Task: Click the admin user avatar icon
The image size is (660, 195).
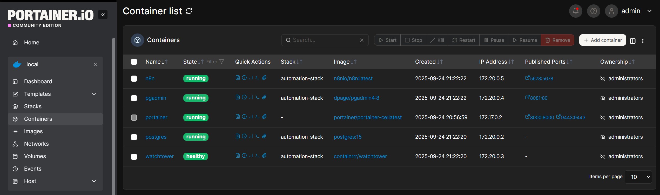Action: pos(611,11)
